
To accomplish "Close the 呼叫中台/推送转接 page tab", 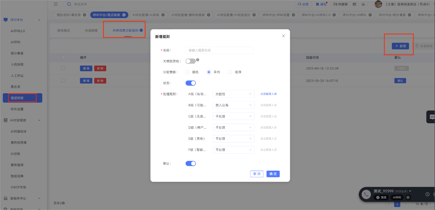I will click(x=124, y=15).
